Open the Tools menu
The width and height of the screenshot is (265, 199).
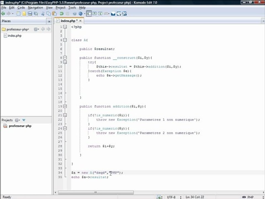tap(72, 8)
